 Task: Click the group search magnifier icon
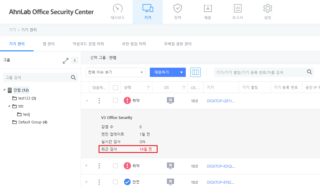coord(73,77)
